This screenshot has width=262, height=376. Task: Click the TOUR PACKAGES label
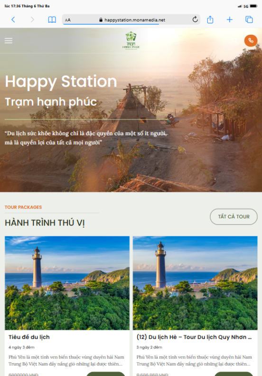(x=23, y=207)
